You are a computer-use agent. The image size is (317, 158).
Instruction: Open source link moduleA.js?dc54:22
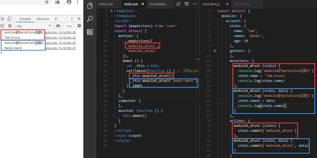click(60, 38)
